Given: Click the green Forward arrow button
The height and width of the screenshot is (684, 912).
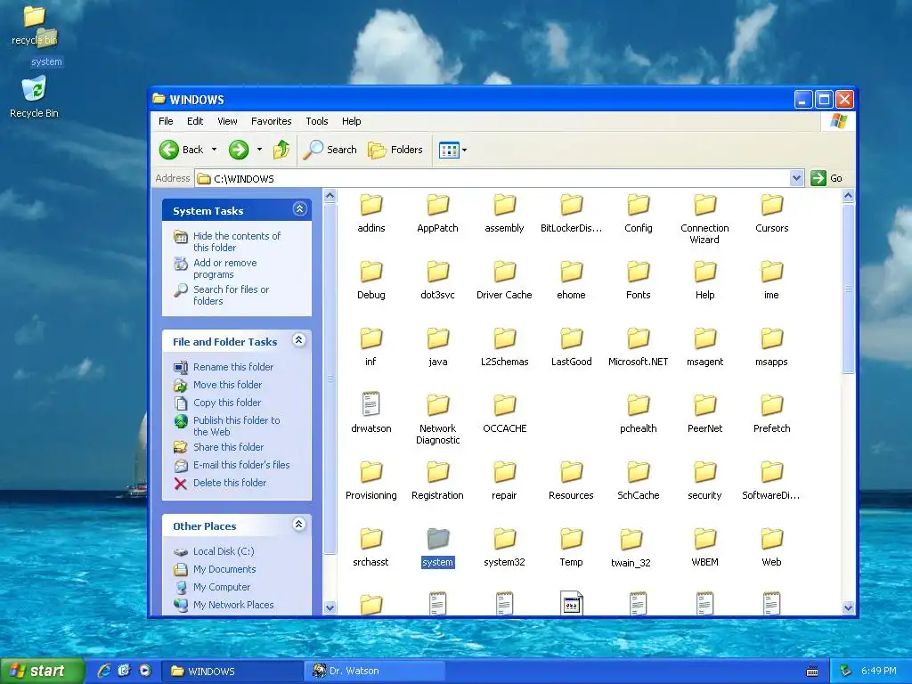Looking at the screenshot, I should pyautogui.click(x=239, y=150).
